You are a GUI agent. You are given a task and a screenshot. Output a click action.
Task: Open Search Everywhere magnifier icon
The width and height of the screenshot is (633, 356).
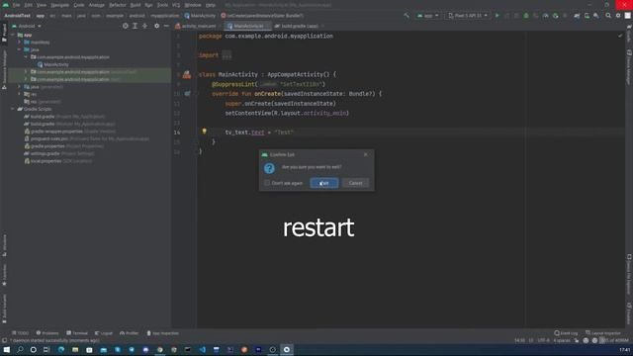pyautogui.click(x=608, y=16)
